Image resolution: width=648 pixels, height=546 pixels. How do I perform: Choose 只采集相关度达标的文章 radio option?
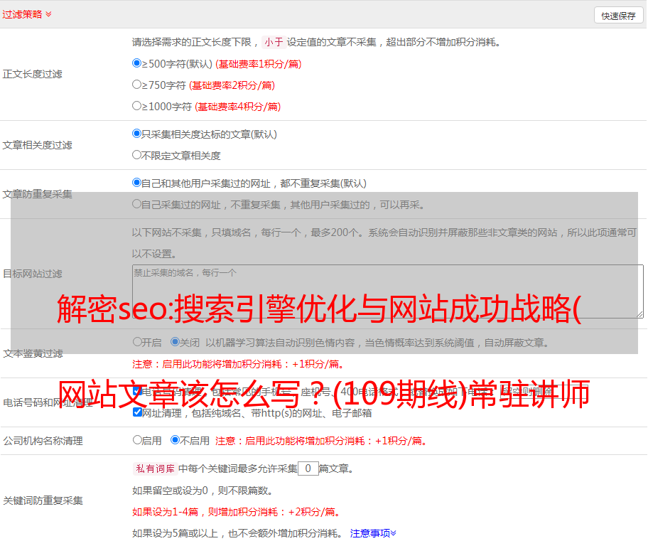point(137,134)
